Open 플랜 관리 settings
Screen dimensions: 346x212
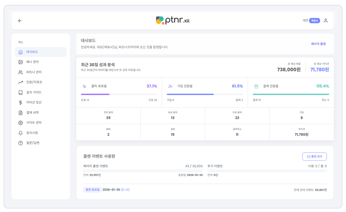point(314,156)
